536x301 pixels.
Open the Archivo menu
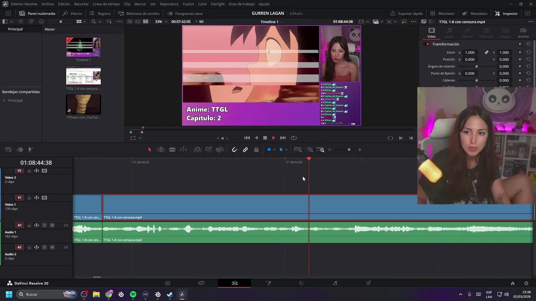click(48, 4)
